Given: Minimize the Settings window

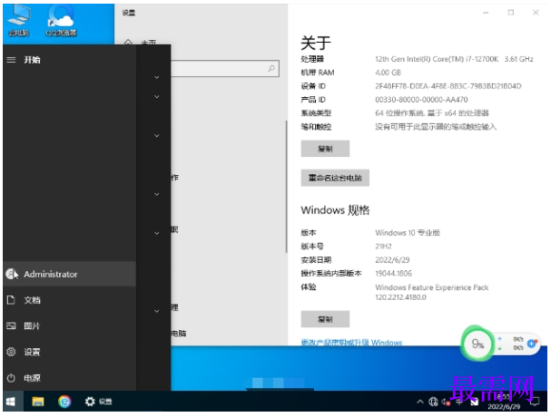Looking at the screenshot, I should pyautogui.click(x=486, y=13).
